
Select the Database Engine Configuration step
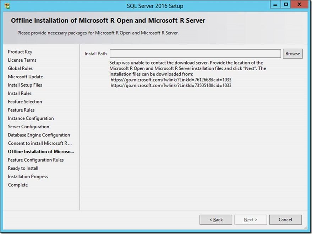[39, 135]
